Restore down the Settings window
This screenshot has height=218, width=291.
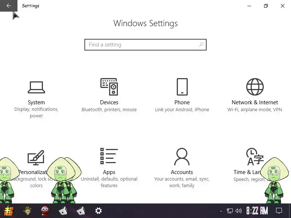click(266, 6)
